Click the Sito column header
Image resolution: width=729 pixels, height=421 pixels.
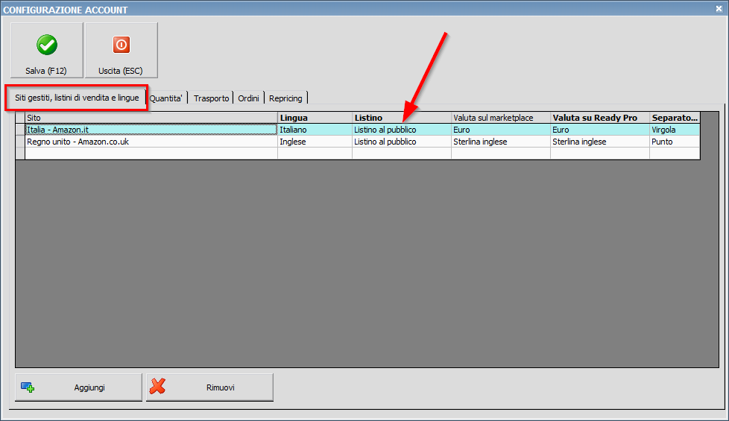coord(151,118)
